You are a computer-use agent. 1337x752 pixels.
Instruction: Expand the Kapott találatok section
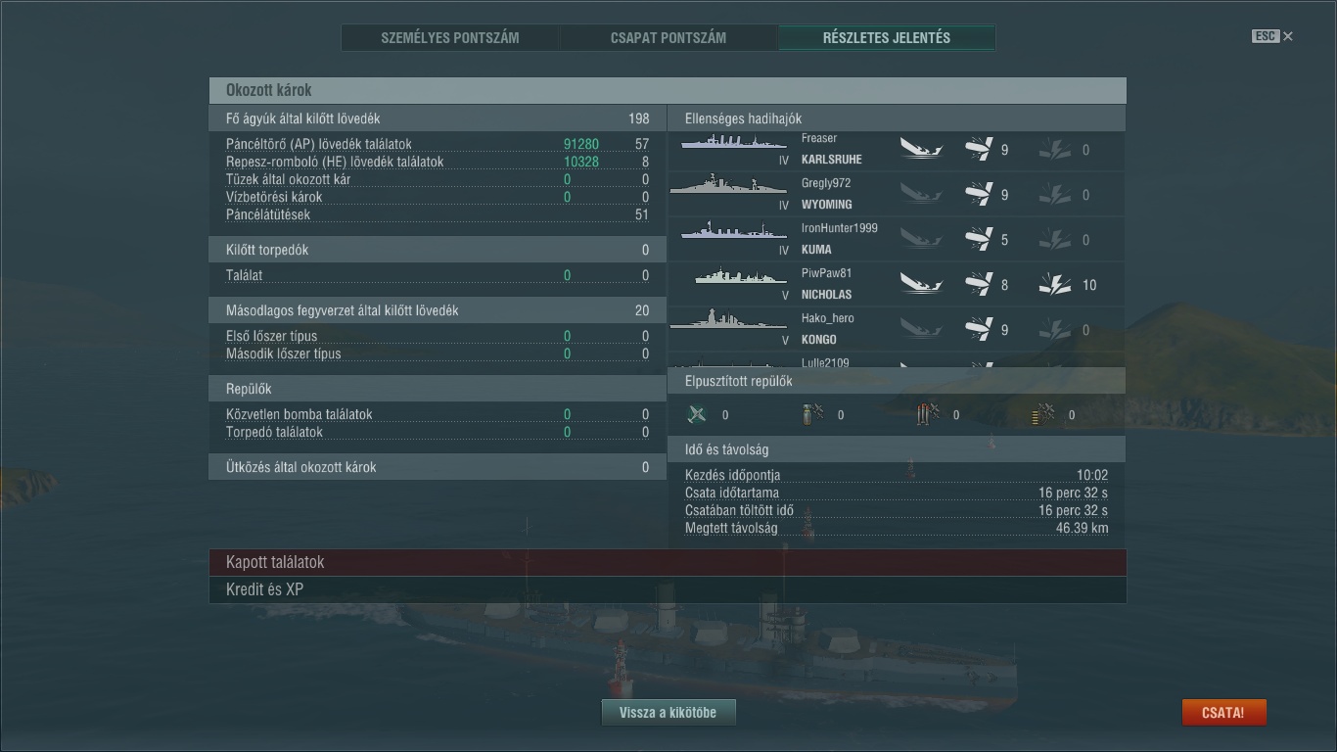[x=668, y=562]
